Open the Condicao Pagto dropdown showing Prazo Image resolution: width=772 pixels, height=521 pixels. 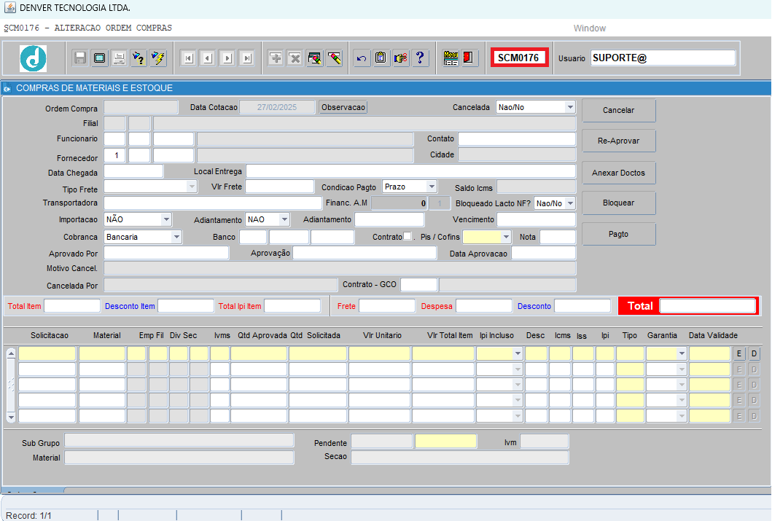click(x=432, y=187)
